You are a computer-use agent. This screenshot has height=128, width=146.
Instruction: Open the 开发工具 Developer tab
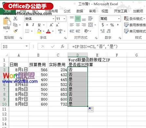120,11
